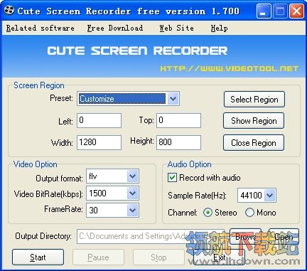Open the Related software menu
The width and height of the screenshot is (307, 271).
coord(41,28)
